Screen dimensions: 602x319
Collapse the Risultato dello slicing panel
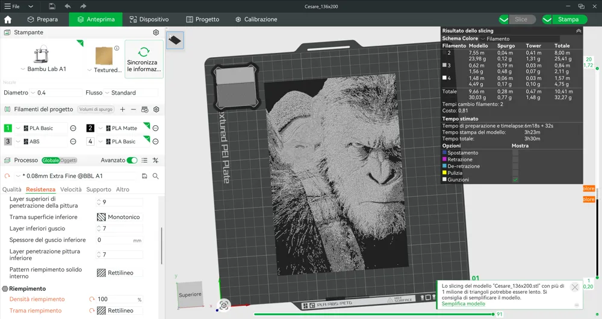point(579,31)
